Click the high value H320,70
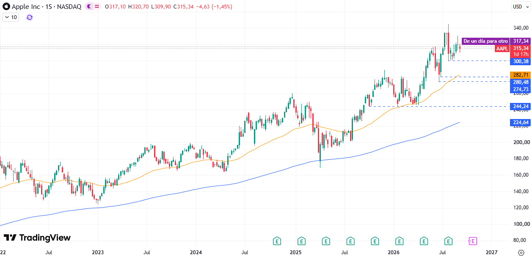The image size is (532, 258). click(139, 7)
